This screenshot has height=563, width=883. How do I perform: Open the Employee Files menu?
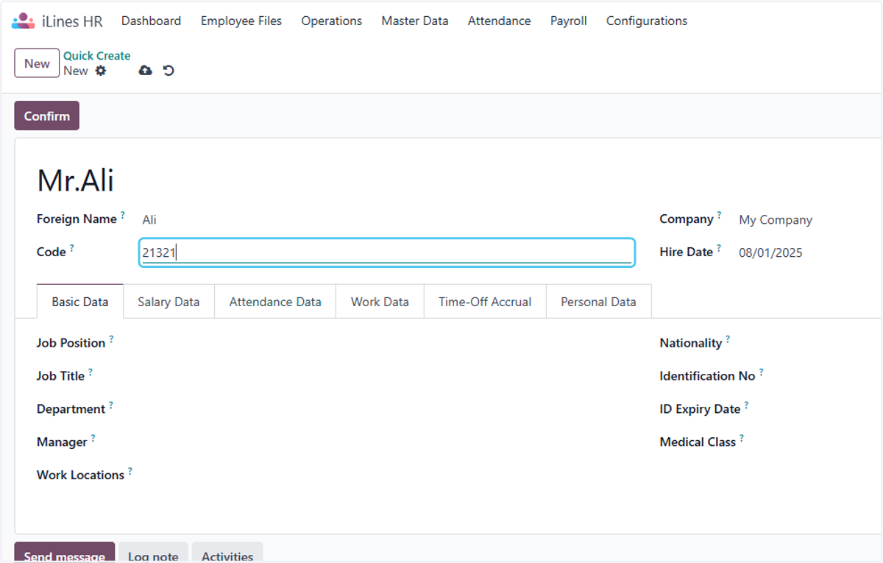(x=241, y=21)
